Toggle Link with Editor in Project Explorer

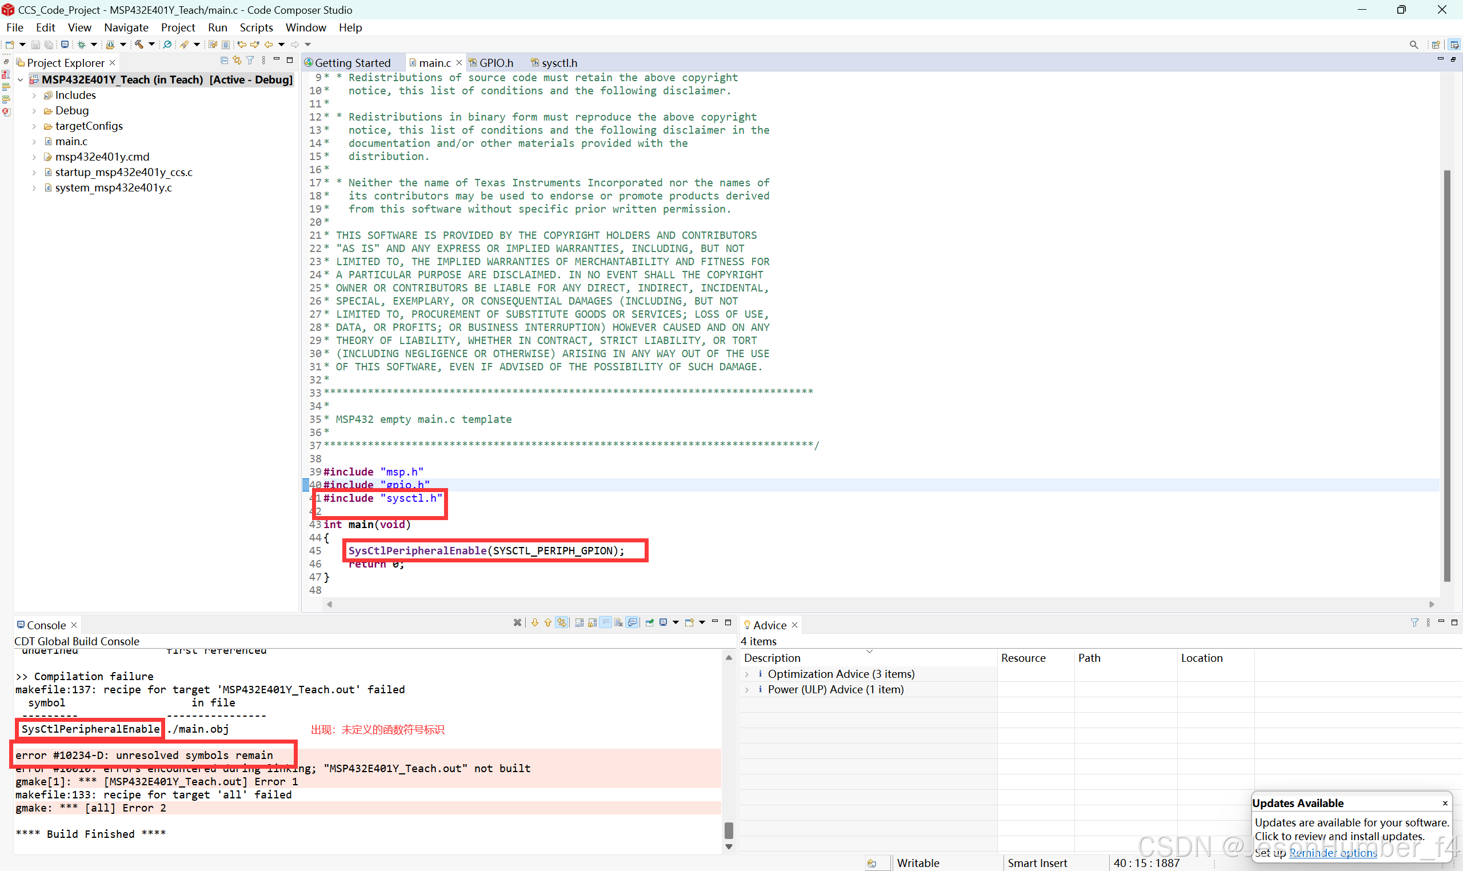pyautogui.click(x=237, y=60)
